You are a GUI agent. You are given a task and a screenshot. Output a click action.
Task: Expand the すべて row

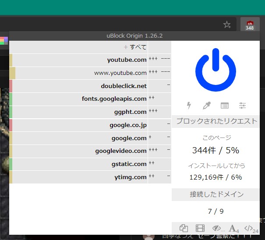click(78, 47)
